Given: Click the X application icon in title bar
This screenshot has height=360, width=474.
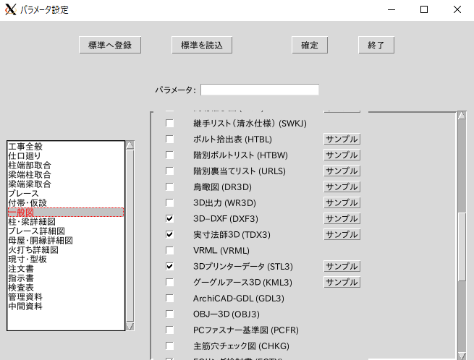Looking at the screenshot, I should coord(10,9).
